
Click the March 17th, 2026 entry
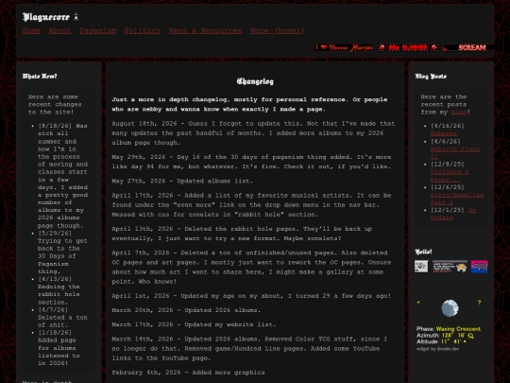coord(194,324)
